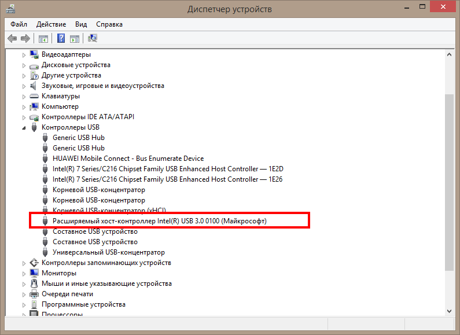This screenshot has height=335, width=460.
Task: Close the Диспетчер устройств window
Action: (x=443, y=7)
